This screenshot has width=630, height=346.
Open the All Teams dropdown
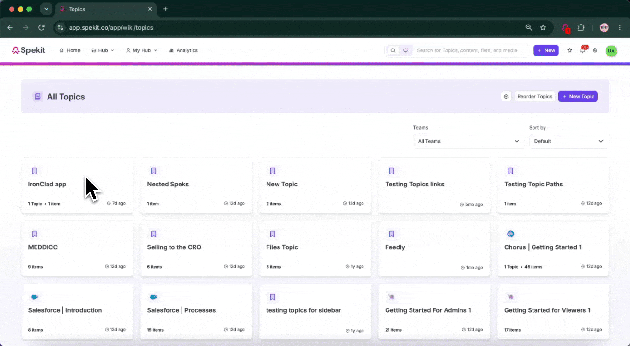469,141
